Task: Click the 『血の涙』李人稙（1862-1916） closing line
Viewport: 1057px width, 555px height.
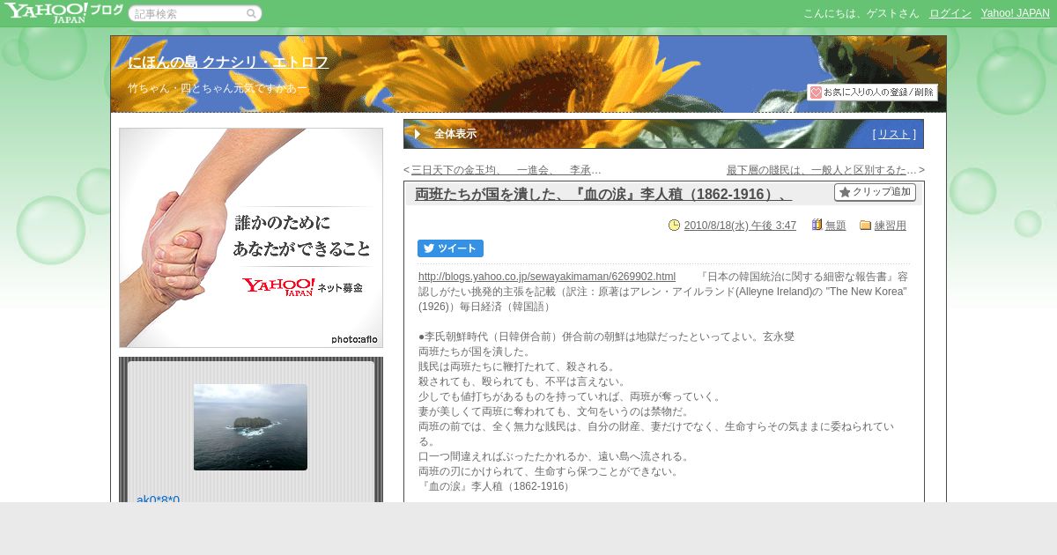Action: pyautogui.click(x=496, y=486)
